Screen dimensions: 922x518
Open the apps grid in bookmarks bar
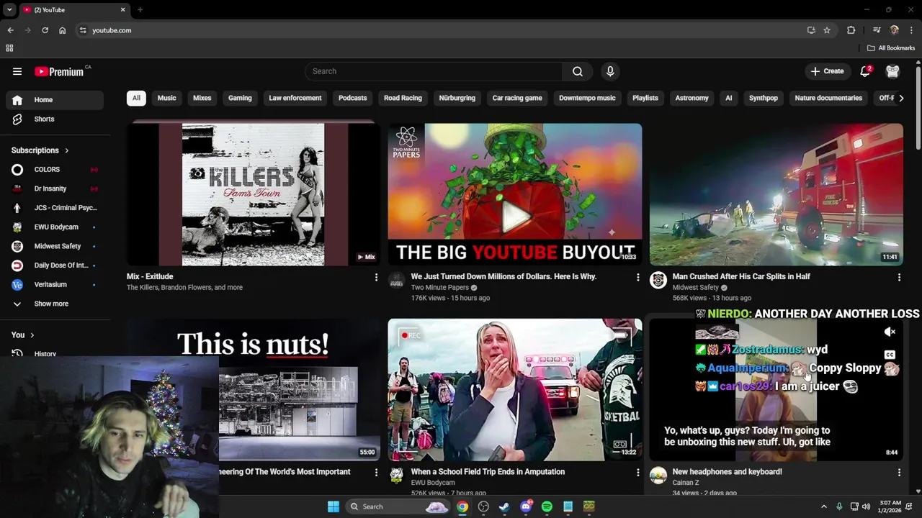pos(9,48)
